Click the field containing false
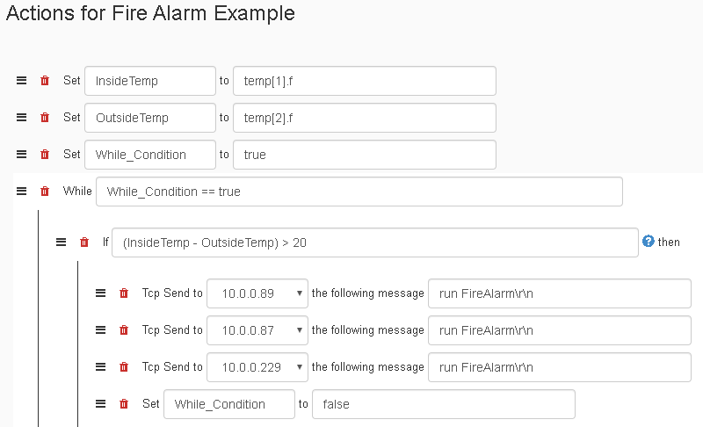Image resolution: width=703 pixels, height=427 pixels. 444,404
